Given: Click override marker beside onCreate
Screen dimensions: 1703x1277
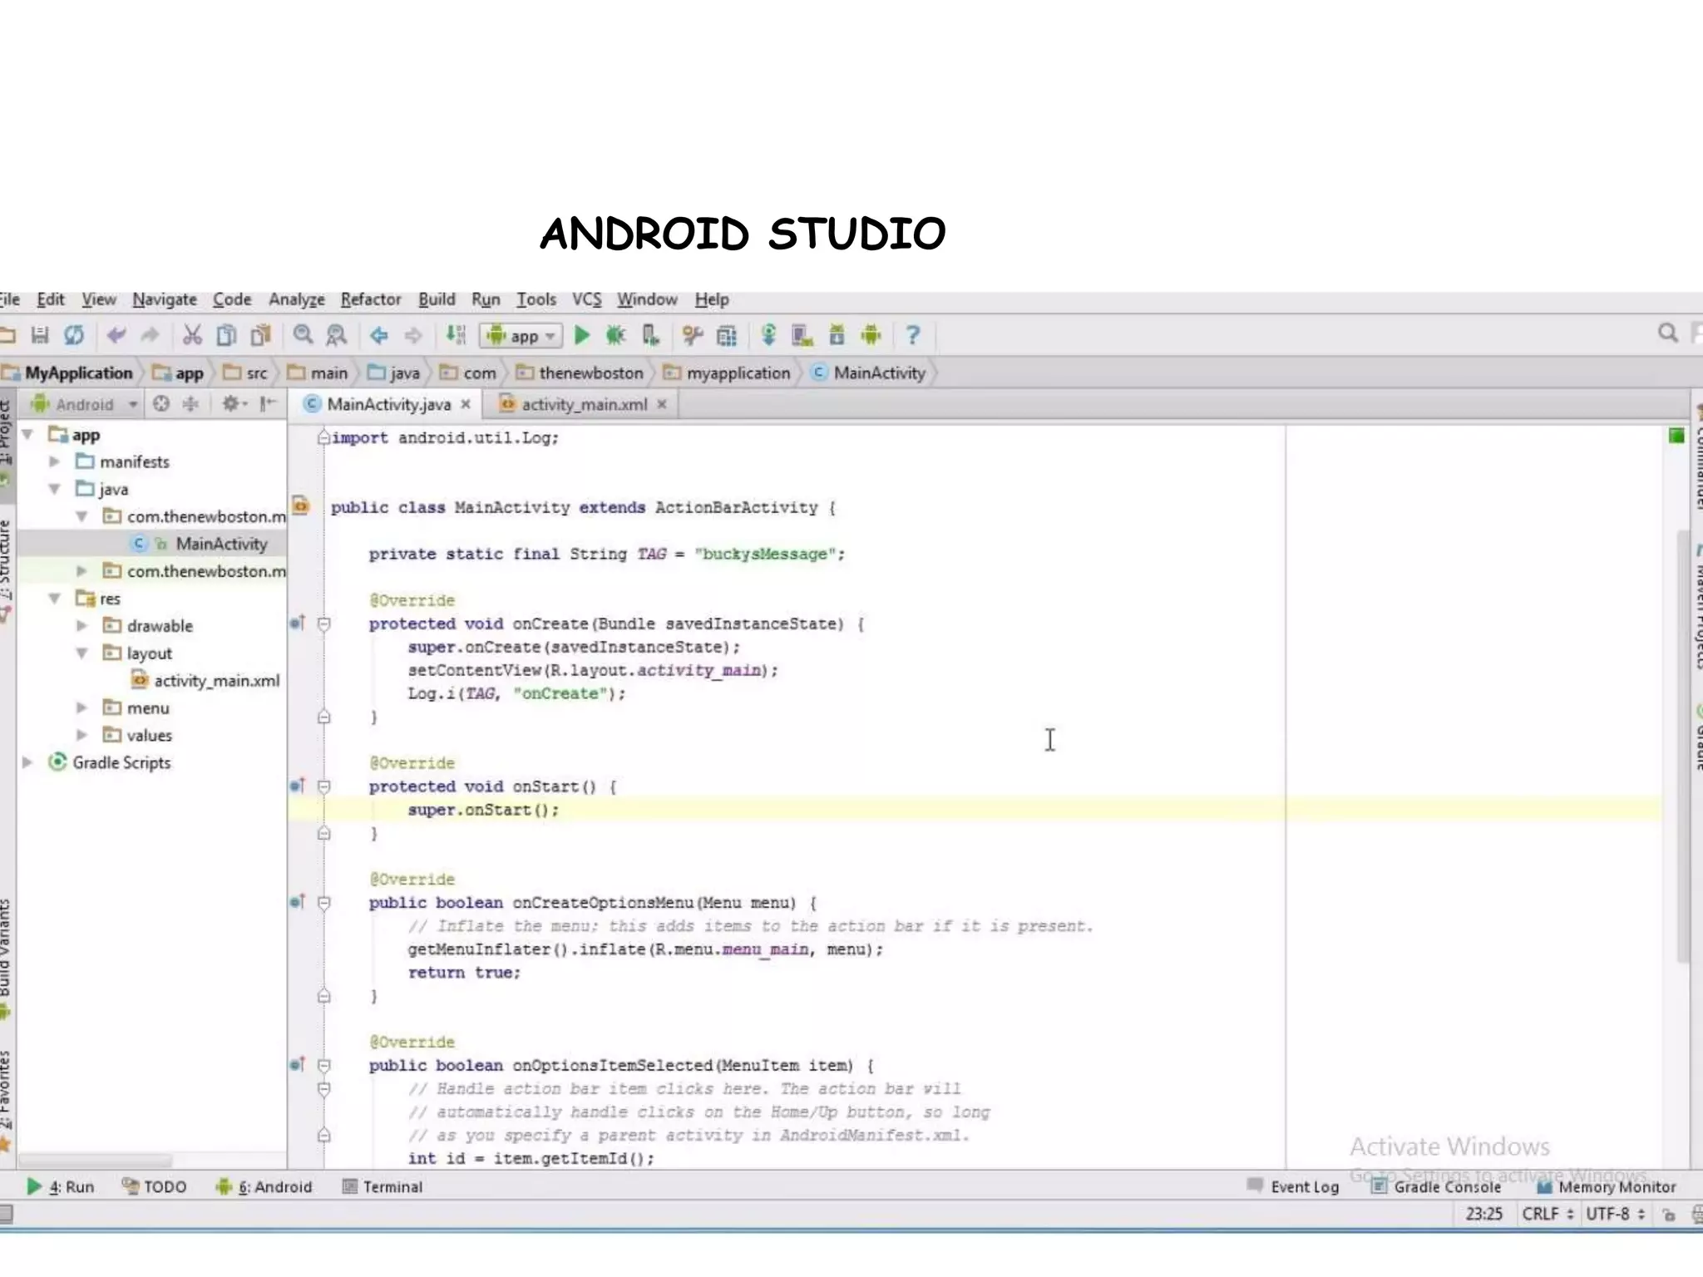Looking at the screenshot, I should tap(298, 623).
